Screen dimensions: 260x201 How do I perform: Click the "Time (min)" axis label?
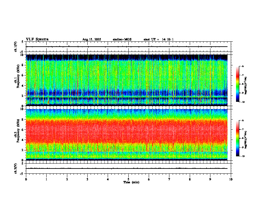click(x=131, y=182)
